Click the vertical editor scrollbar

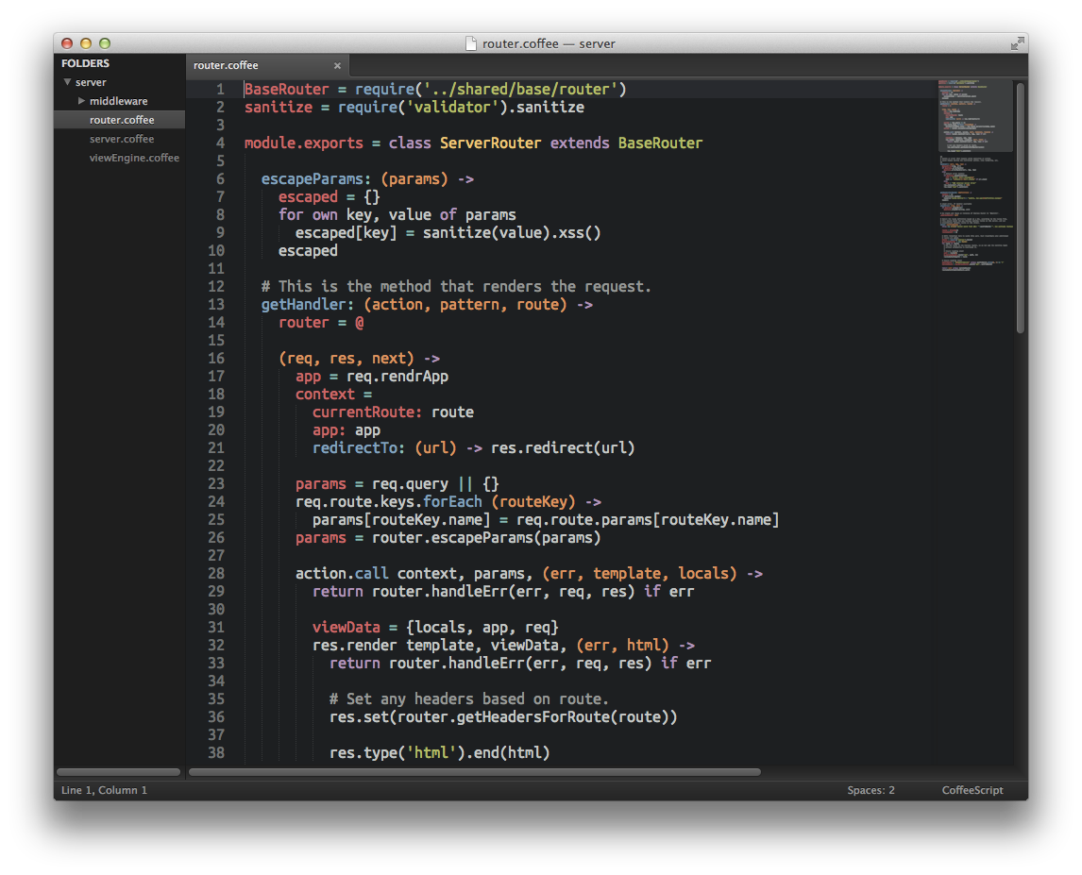click(x=1020, y=208)
